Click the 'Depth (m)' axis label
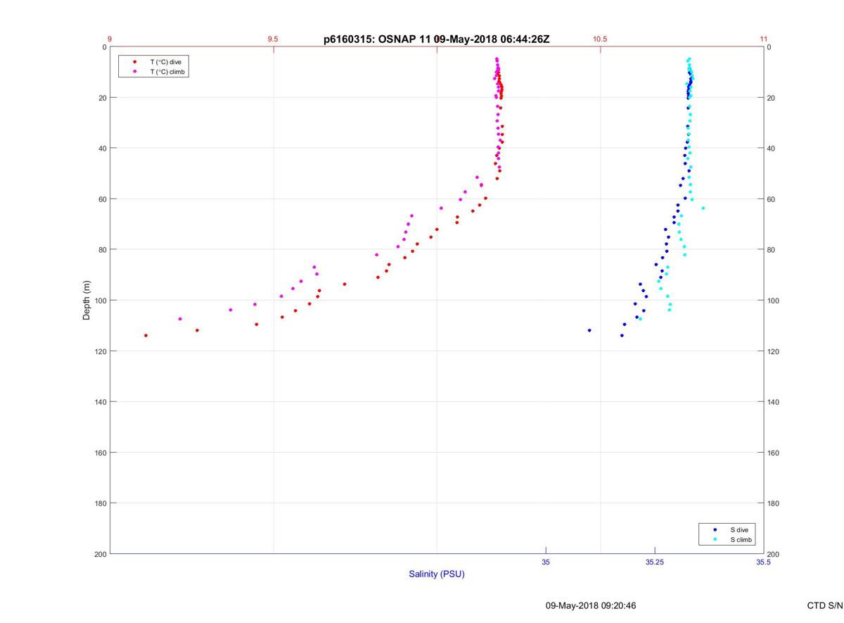 [x=87, y=300]
